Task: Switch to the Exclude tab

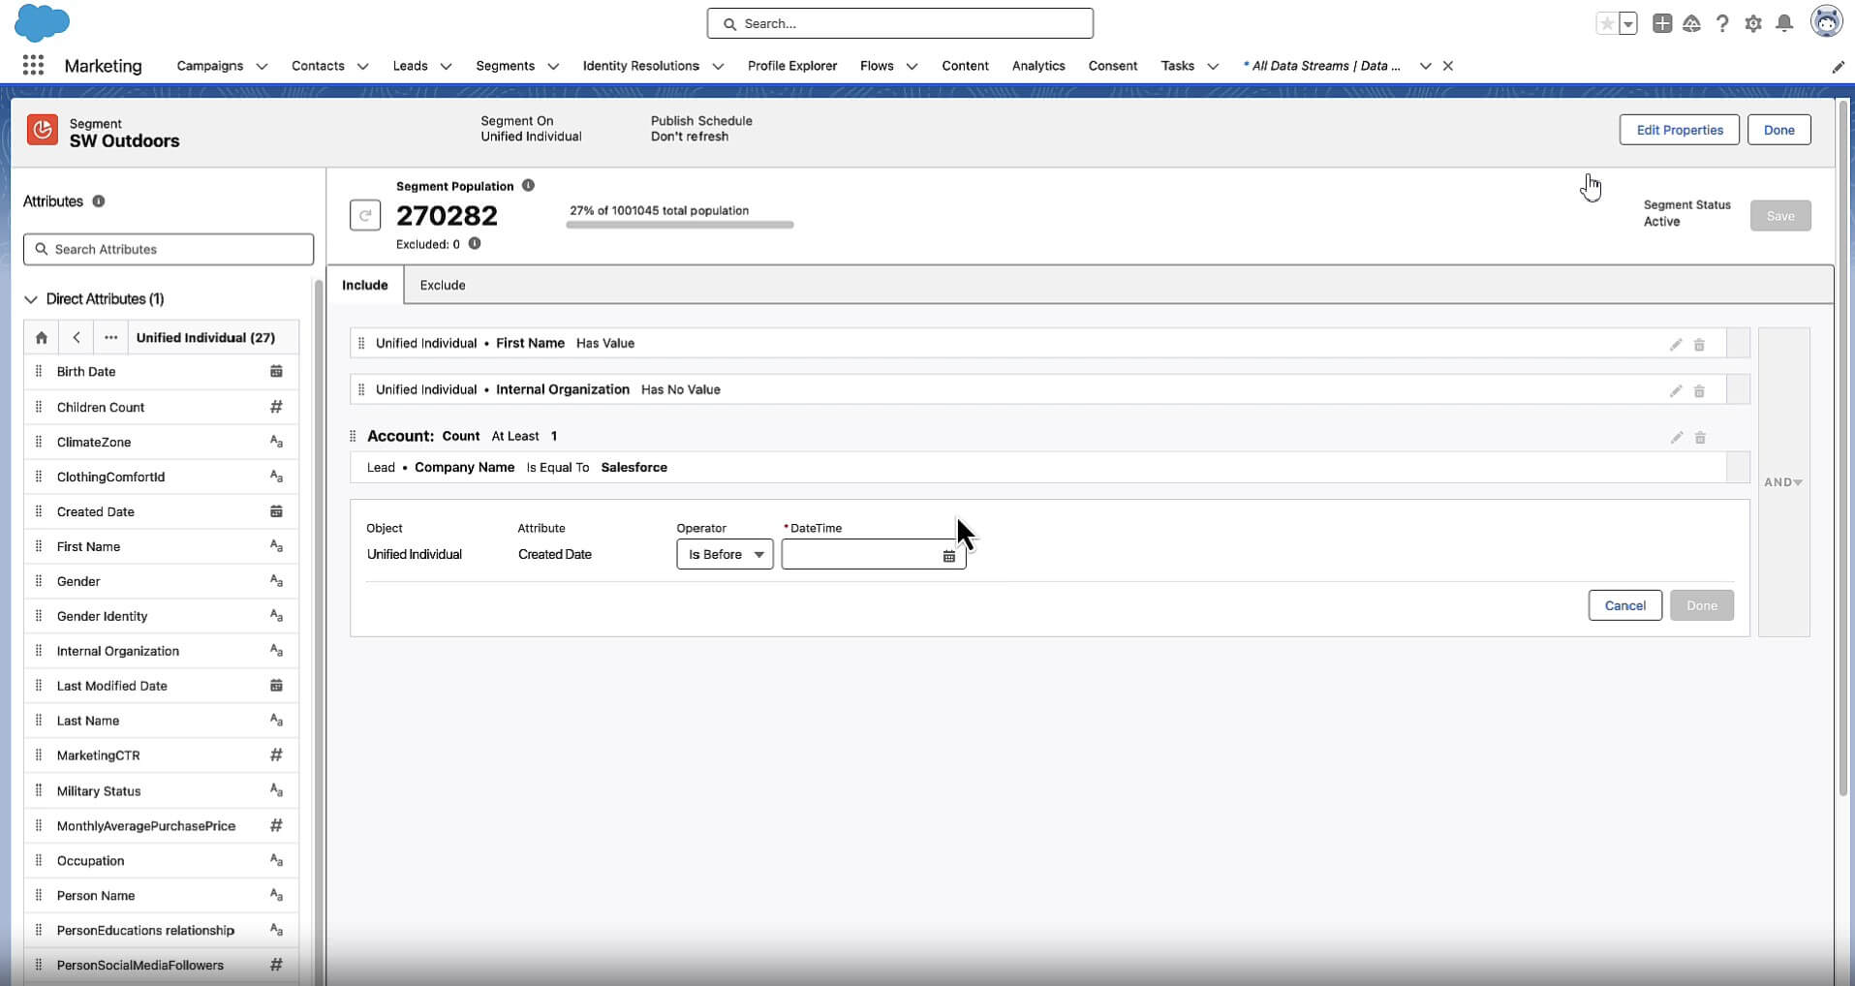Action: point(443,285)
